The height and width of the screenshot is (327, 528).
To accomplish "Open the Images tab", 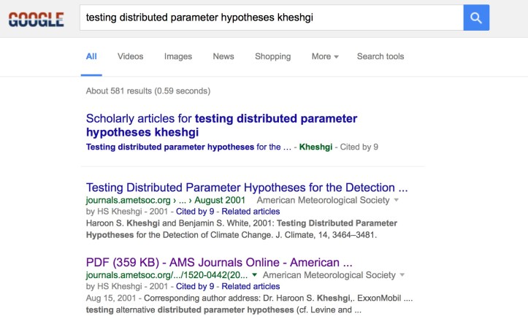I will [x=178, y=56].
